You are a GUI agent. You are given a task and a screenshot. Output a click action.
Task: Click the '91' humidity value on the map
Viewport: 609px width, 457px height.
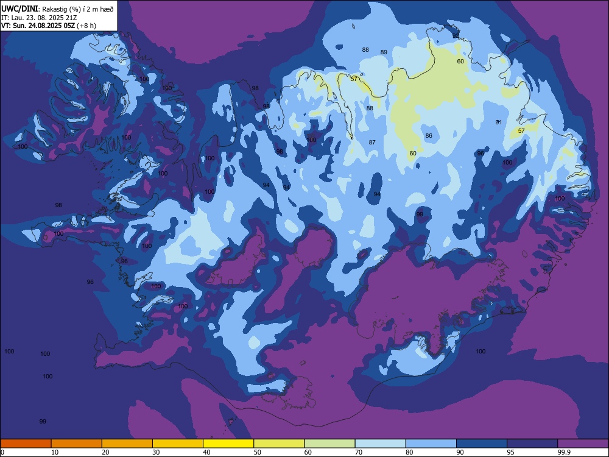click(x=499, y=122)
